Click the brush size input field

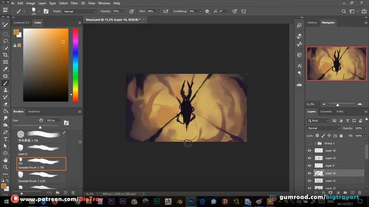(52, 120)
